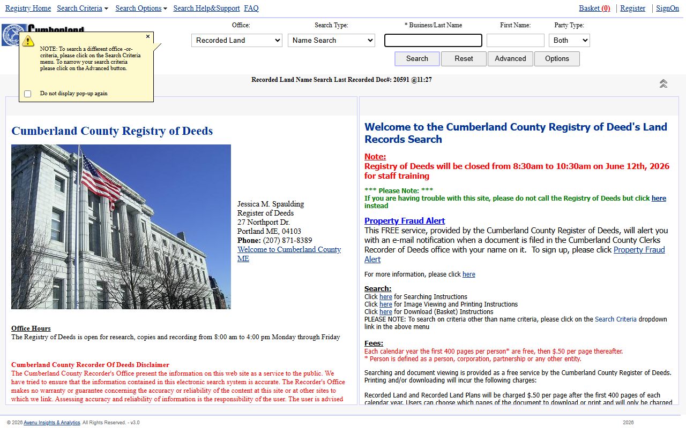The width and height of the screenshot is (686, 428).
Task: Expand the Search Options menu
Action: coord(141,8)
